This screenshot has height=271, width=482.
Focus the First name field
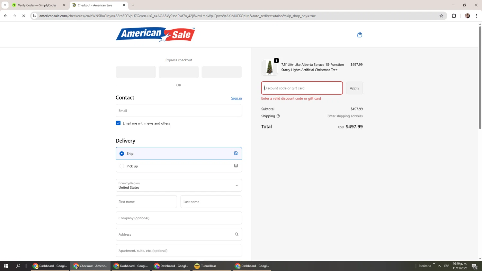click(x=146, y=202)
